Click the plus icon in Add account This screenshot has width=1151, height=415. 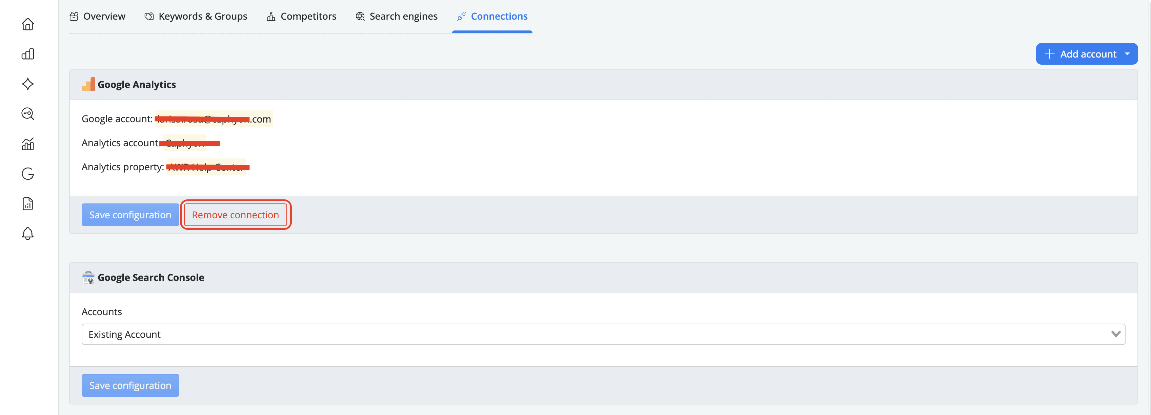[1049, 54]
